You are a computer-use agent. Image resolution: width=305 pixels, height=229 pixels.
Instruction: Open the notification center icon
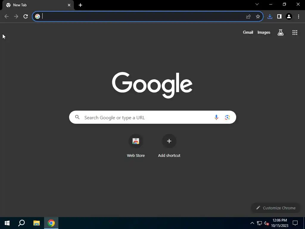(x=295, y=223)
